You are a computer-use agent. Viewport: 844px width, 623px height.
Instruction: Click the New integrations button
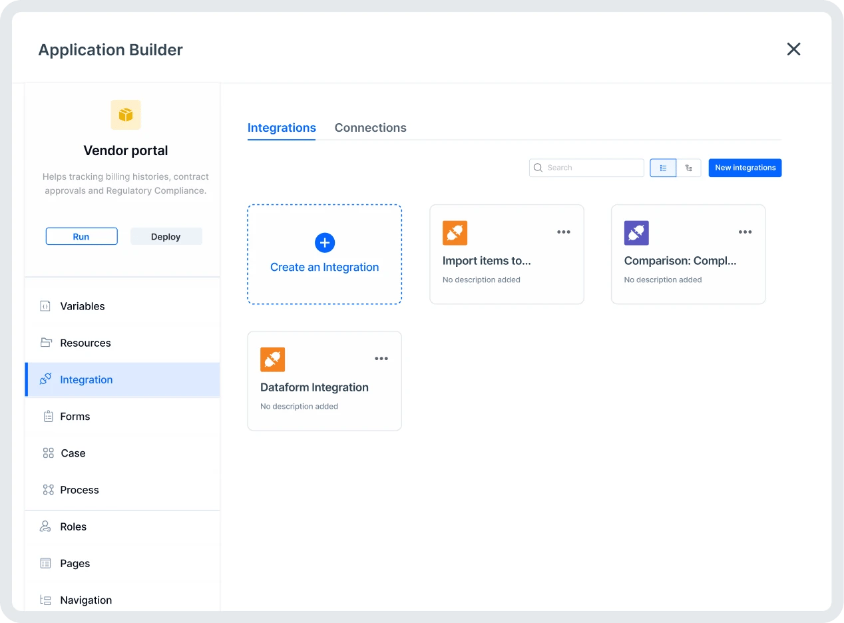coord(745,168)
